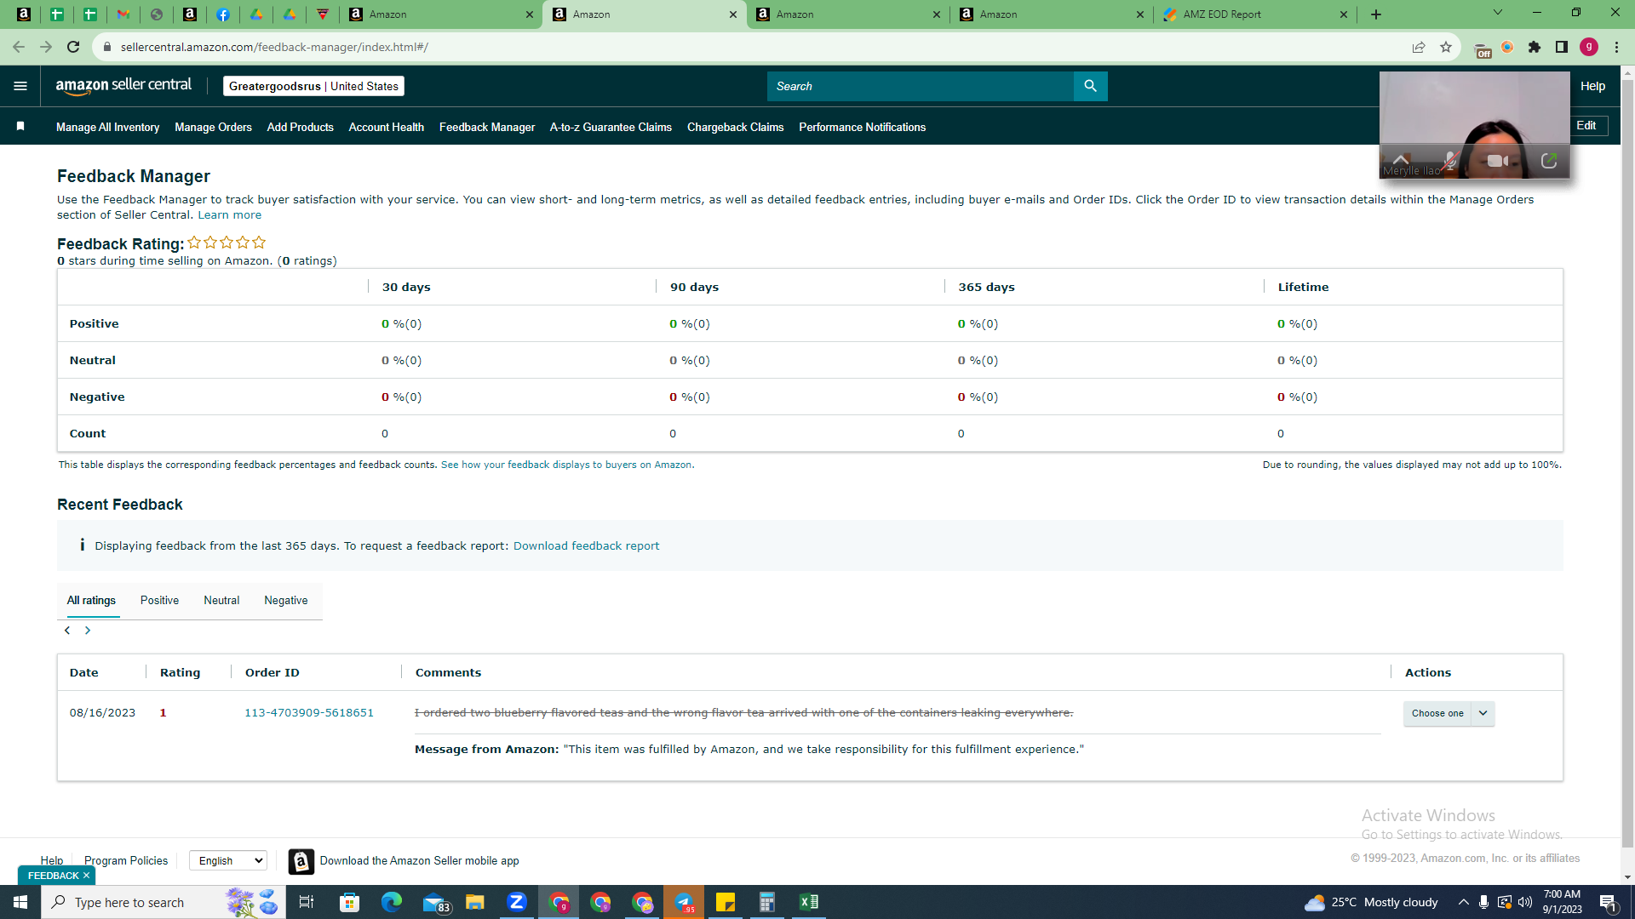The image size is (1635, 919).
Task: Open Zoom from the taskbar
Action: pyautogui.click(x=517, y=902)
